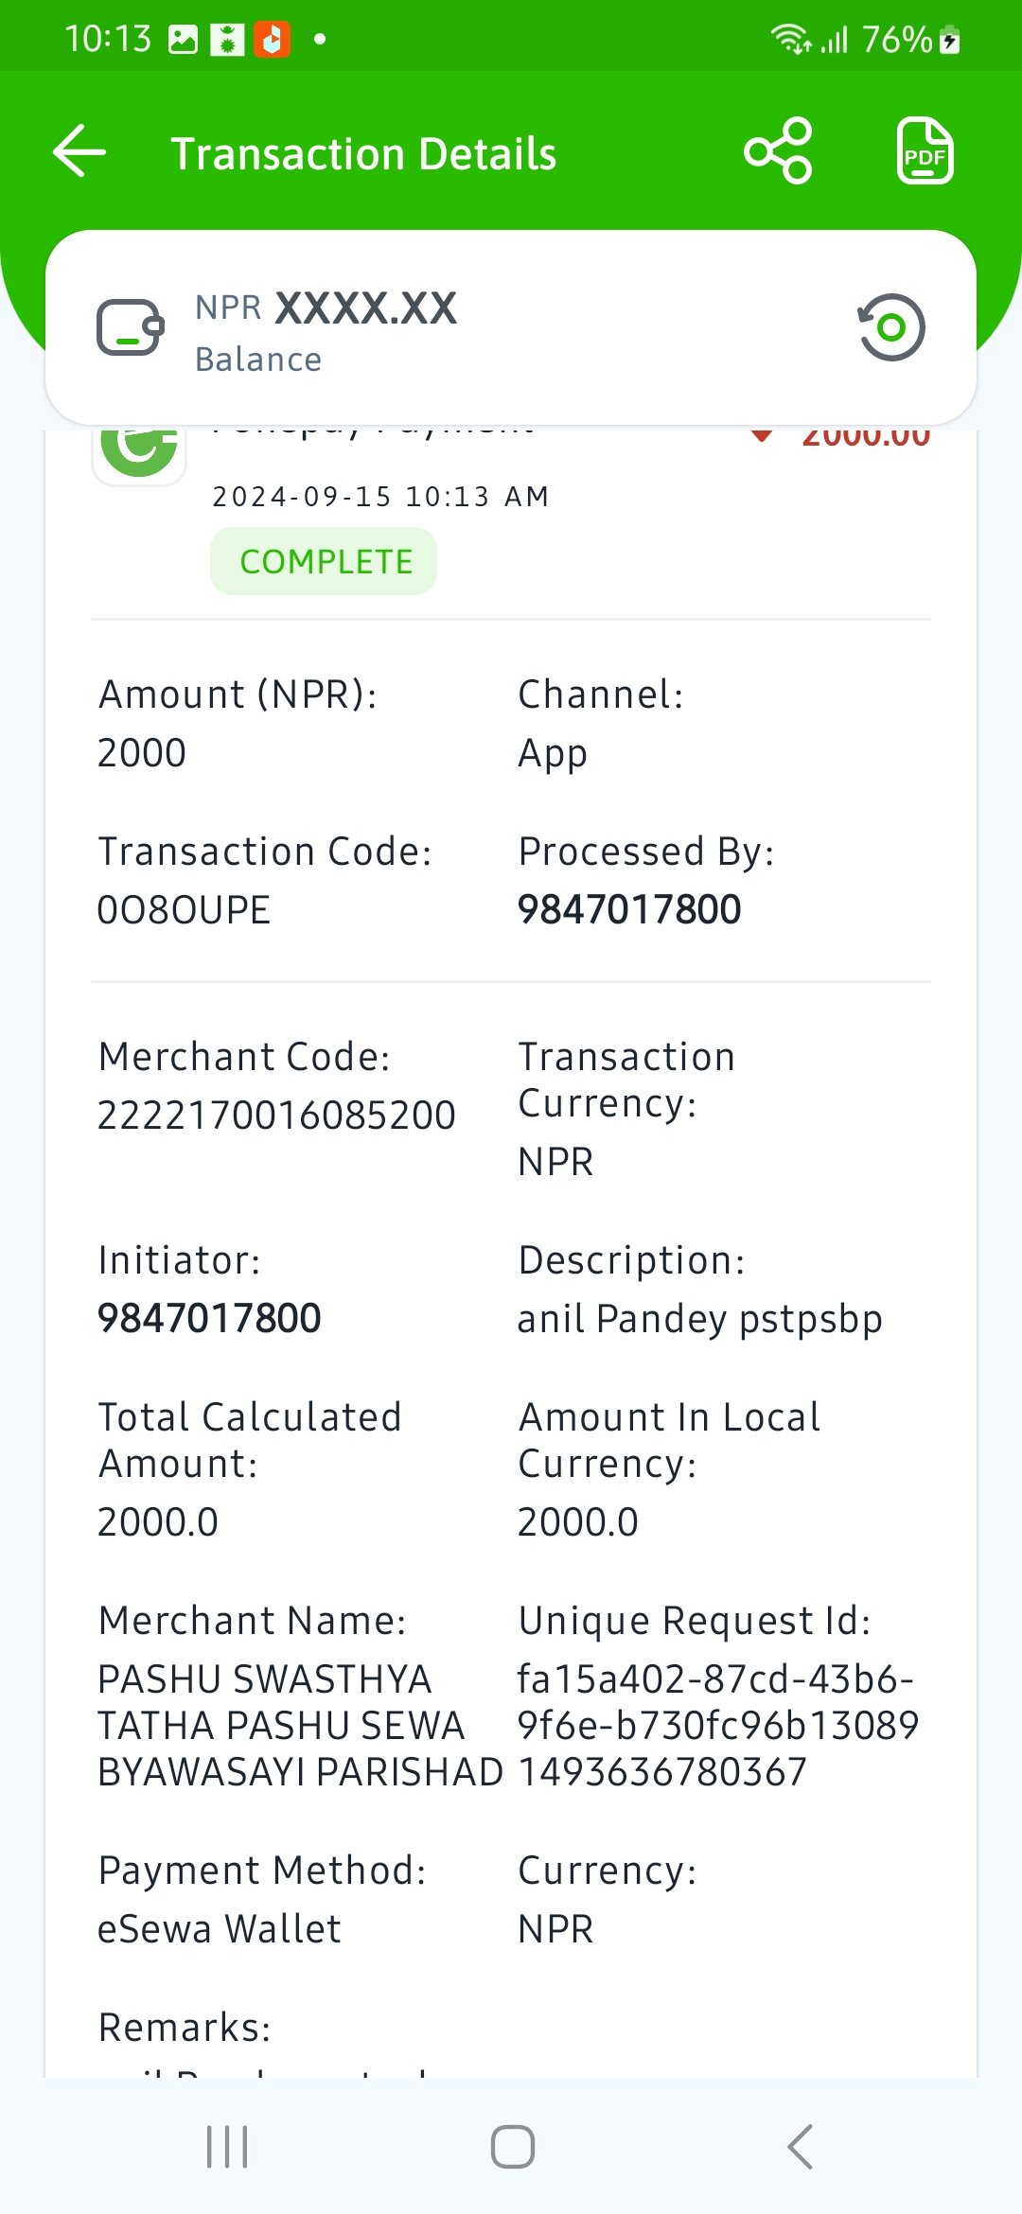Viewport: 1022px width, 2214px height.
Task: Tap the back arrow in header
Action: [x=79, y=151]
